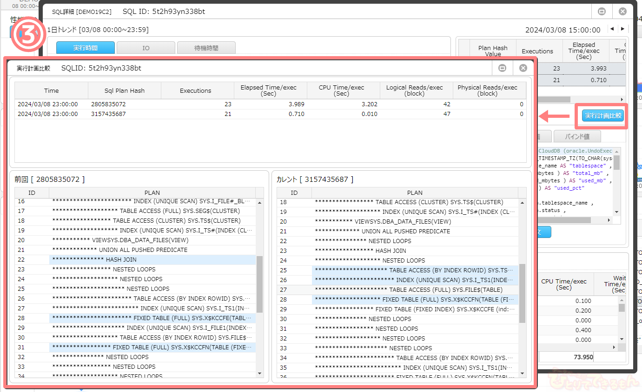Viewport: 642px width, 392px height.
Task: Maximize the SQL詳細 window
Action: tap(602, 12)
